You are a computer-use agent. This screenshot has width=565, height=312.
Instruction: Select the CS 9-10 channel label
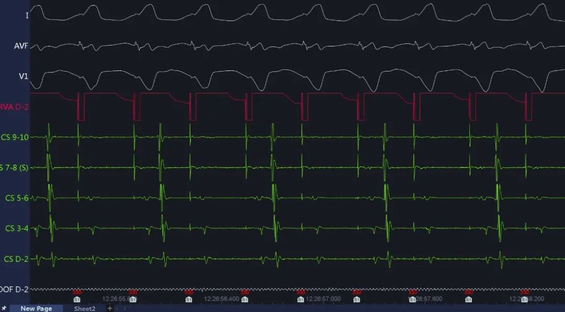[16, 137]
